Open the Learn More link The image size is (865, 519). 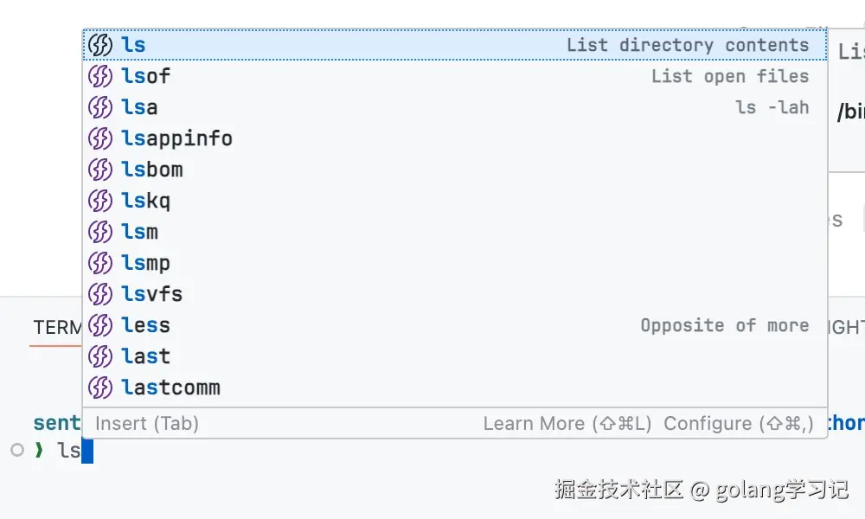[x=567, y=424]
